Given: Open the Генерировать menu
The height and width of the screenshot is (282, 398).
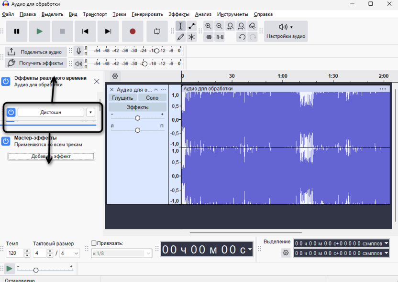Looking at the screenshot, I should pyautogui.click(x=147, y=14).
